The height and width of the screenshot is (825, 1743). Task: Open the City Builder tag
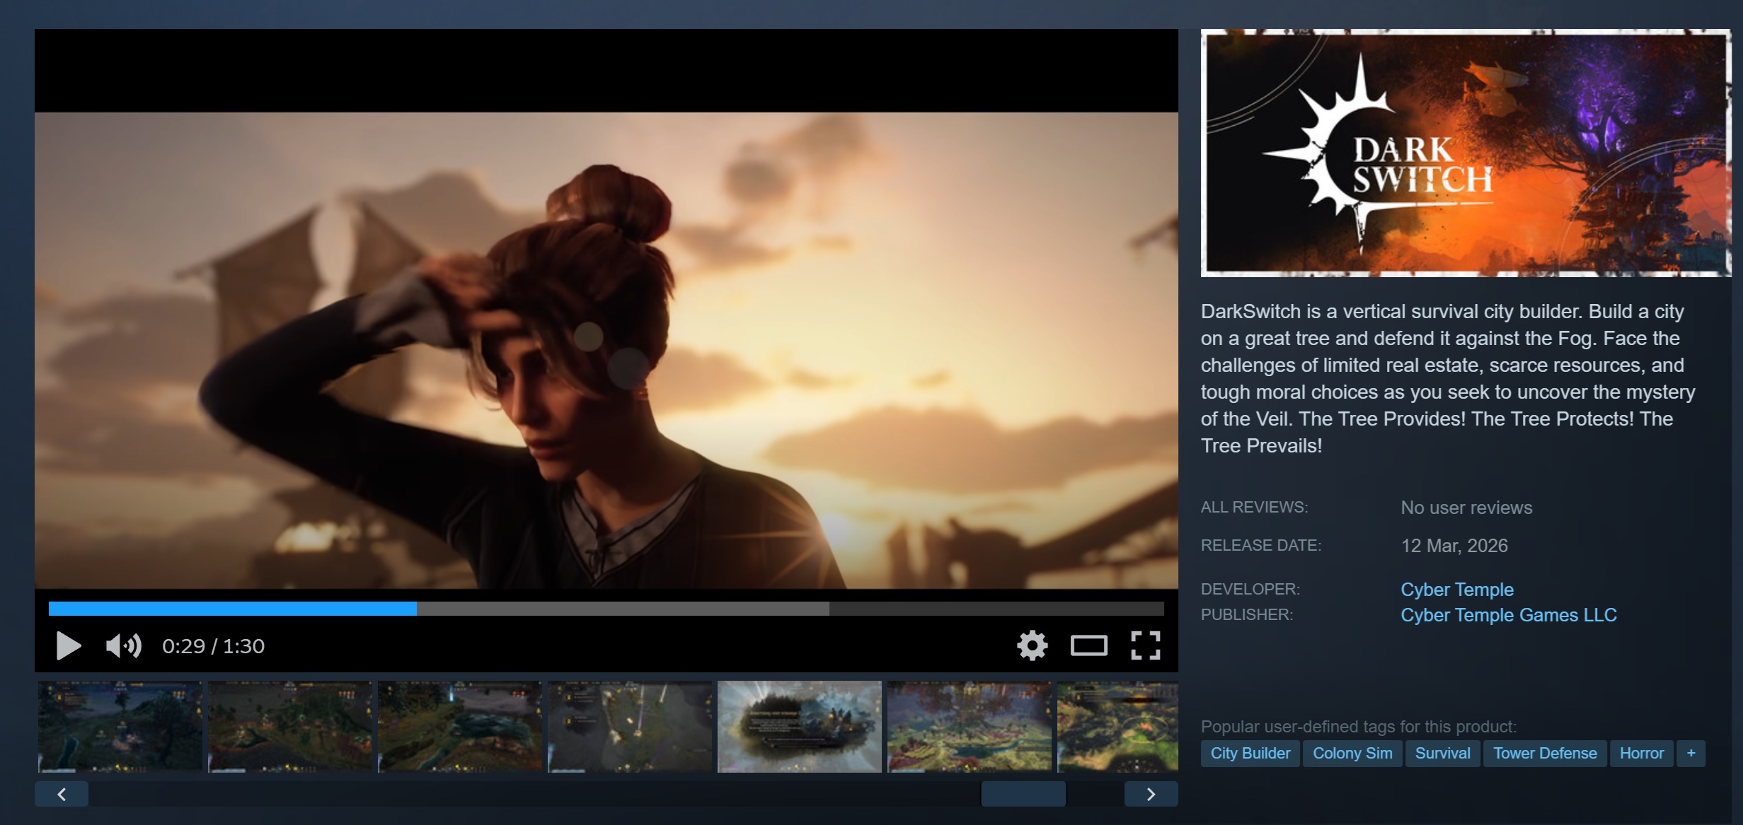(1250, 753)
